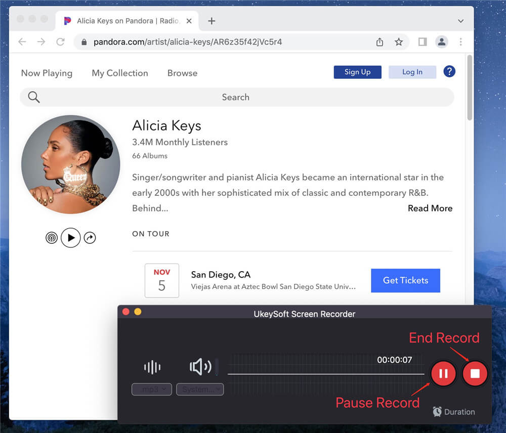Open the browser profile icon
This screenshot has width=506, height=433.
tap(442, 42)
